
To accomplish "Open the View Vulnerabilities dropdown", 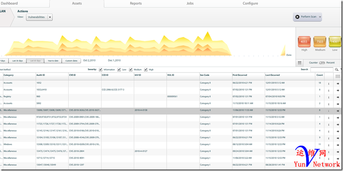I will [x=50, y=17].
